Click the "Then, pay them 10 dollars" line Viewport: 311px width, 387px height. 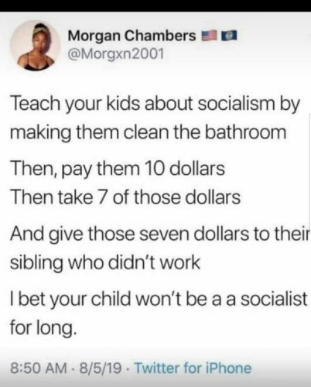pos(118,170)
